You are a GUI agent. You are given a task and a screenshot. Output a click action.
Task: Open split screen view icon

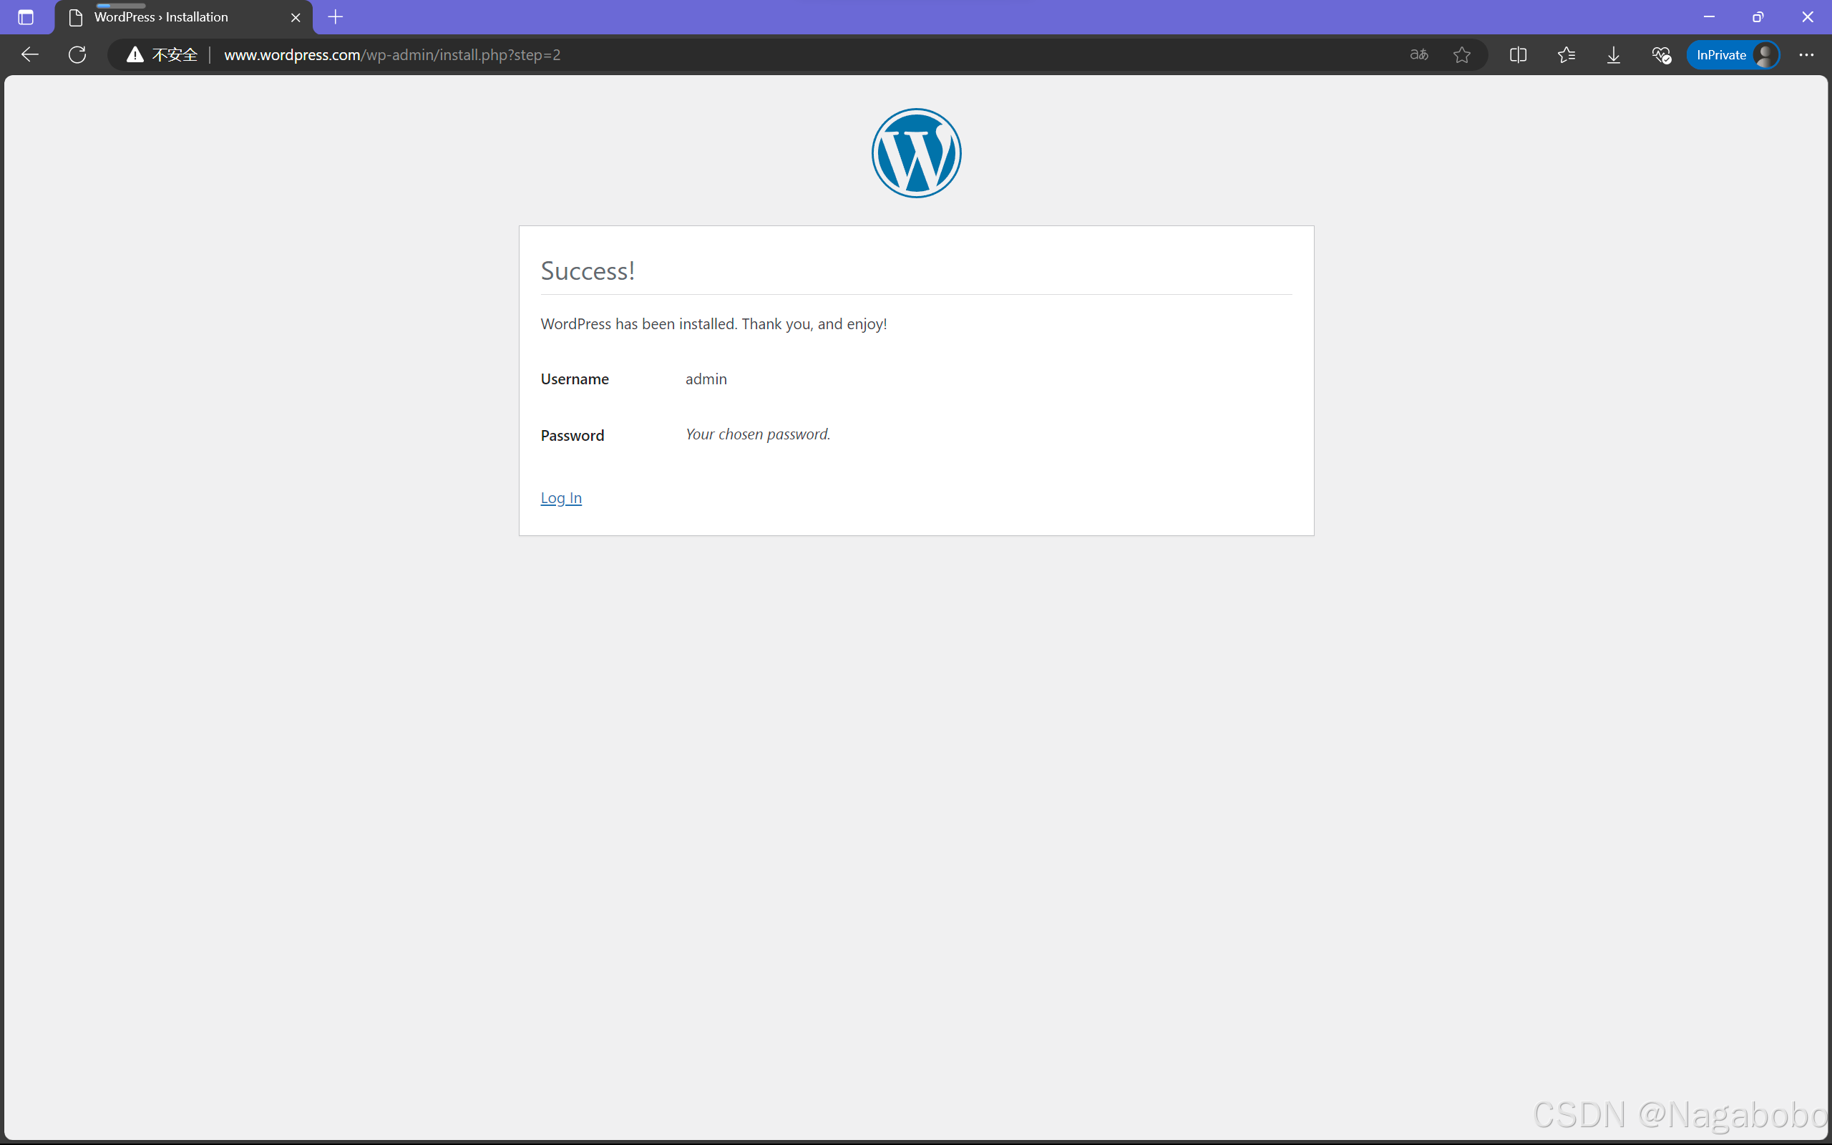pyautogui.click(x=1518, y=54)
